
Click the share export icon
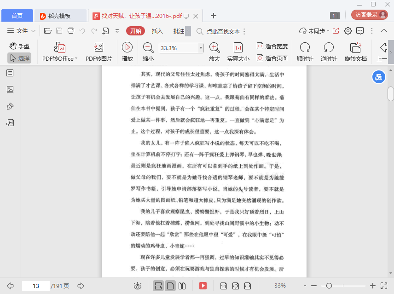pos(336,31)
